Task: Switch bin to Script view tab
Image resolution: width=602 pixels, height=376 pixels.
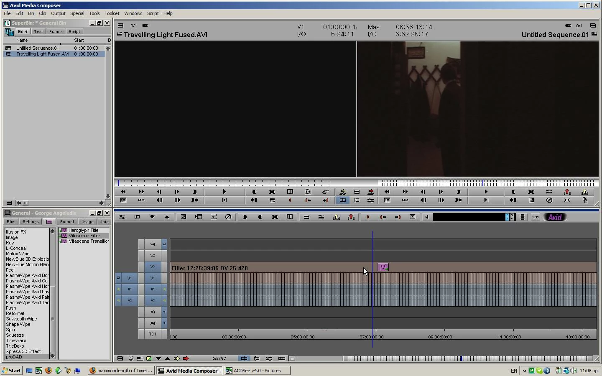Action: (74, 32)
